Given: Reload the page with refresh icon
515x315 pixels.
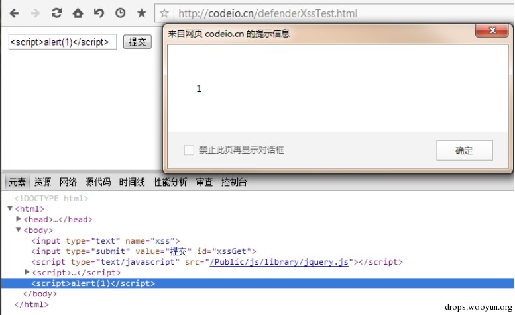Looking at the screenshot, I should pos(56,13).
